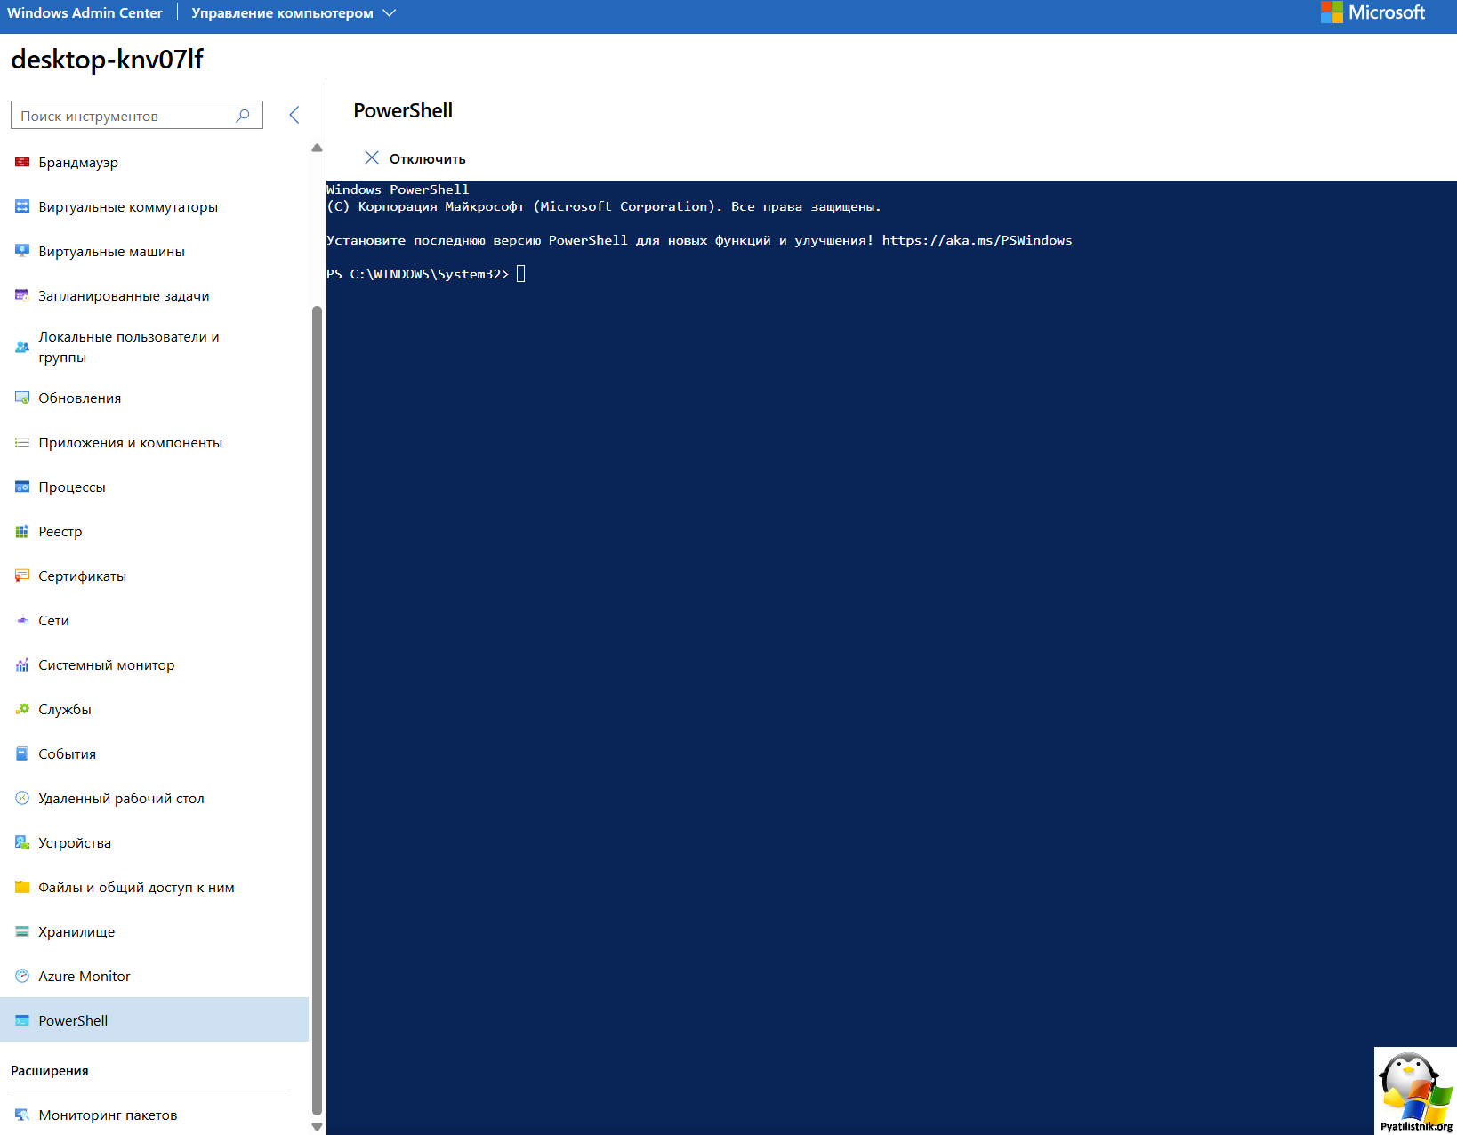Click the Сети icon
1457x1135 pixels.
(22, 620)
